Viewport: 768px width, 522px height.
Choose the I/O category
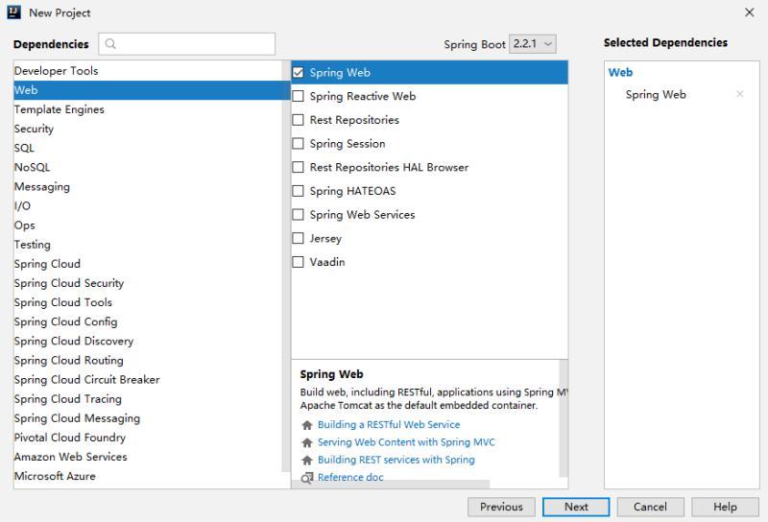click(x=148, y=205)
